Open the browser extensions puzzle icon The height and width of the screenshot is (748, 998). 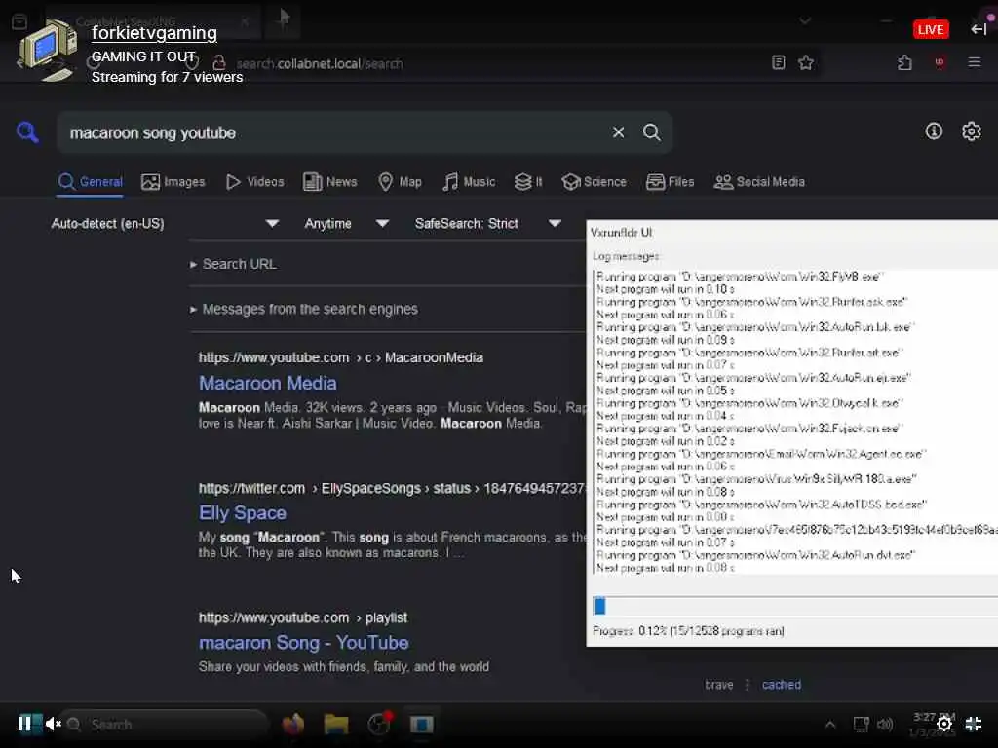click(x=904, y=62)
